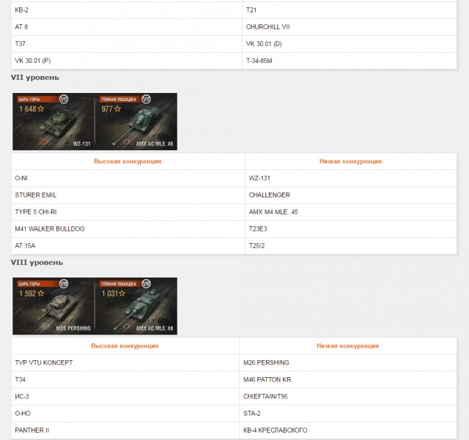Click the star icon beside 977
This screenshot has height=440, width=469.
[x=117, y=109]
